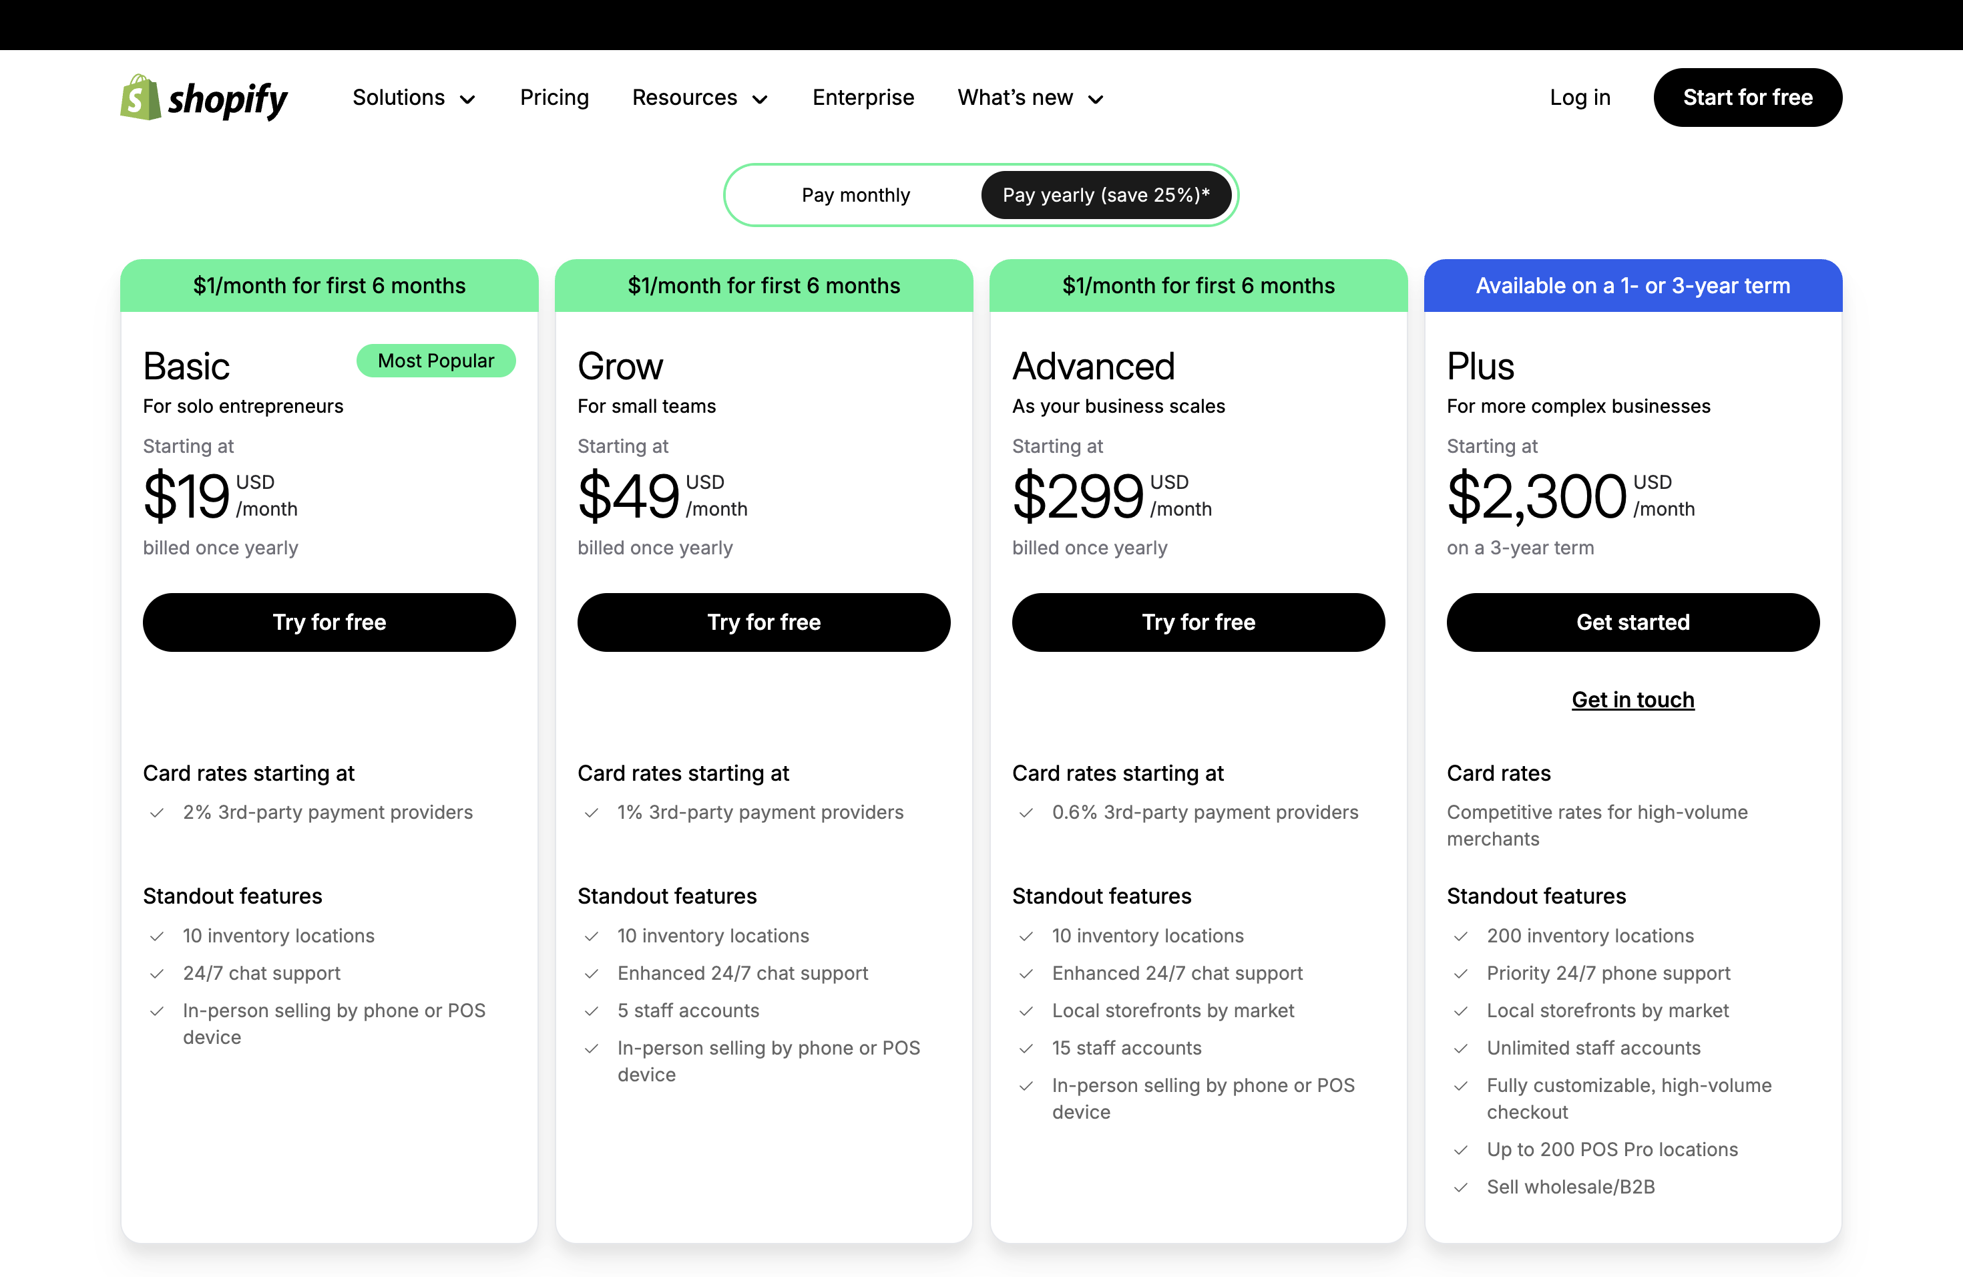Try the Advanced plan for free
Viewport: 1963px width, 1277px height.
(1198, 622)
